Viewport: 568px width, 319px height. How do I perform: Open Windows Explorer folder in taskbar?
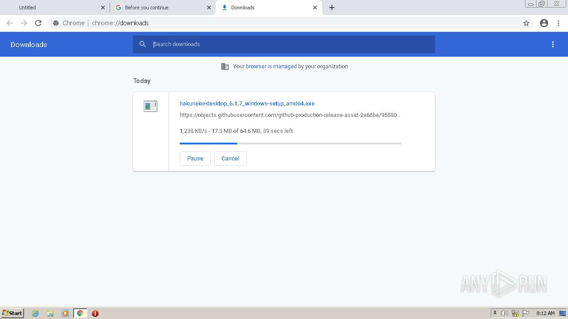point(50,313)
